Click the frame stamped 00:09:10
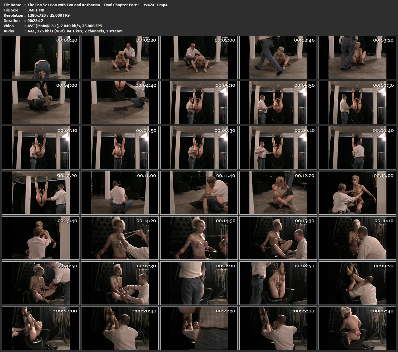Viewport: 398px width, 352px height. 278,148
